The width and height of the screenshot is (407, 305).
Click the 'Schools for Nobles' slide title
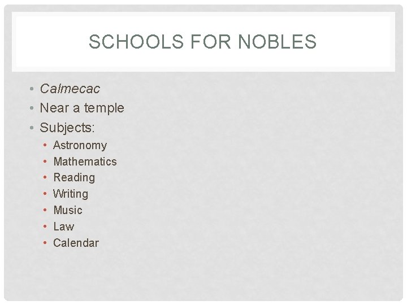pos(202,42)
